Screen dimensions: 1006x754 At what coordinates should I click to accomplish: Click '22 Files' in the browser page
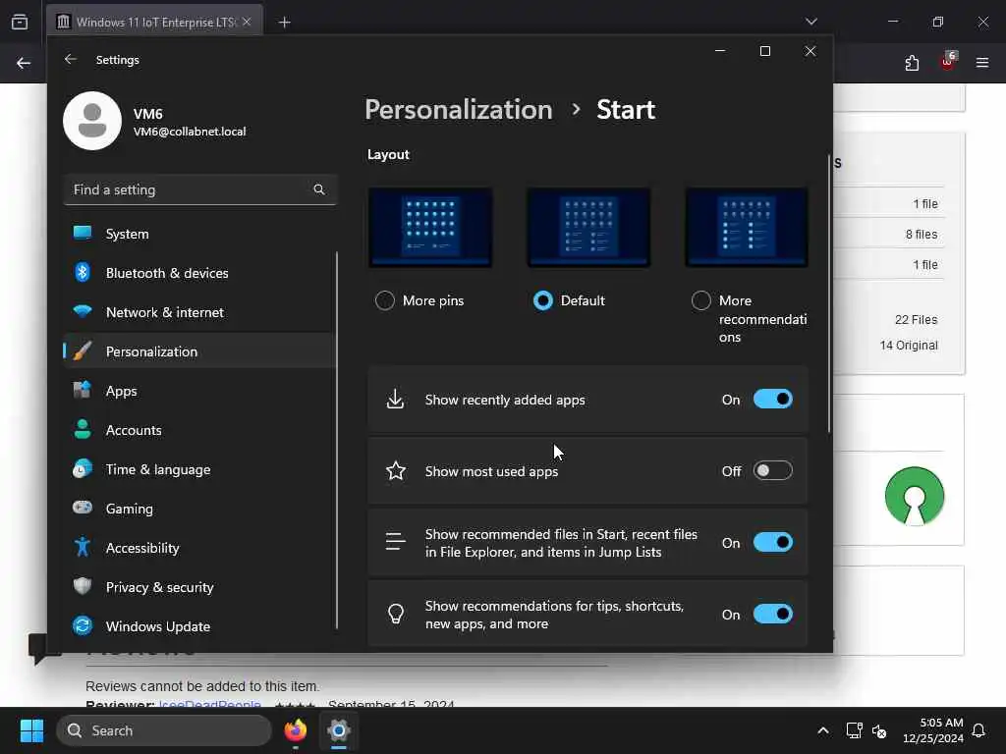point(917,319)
